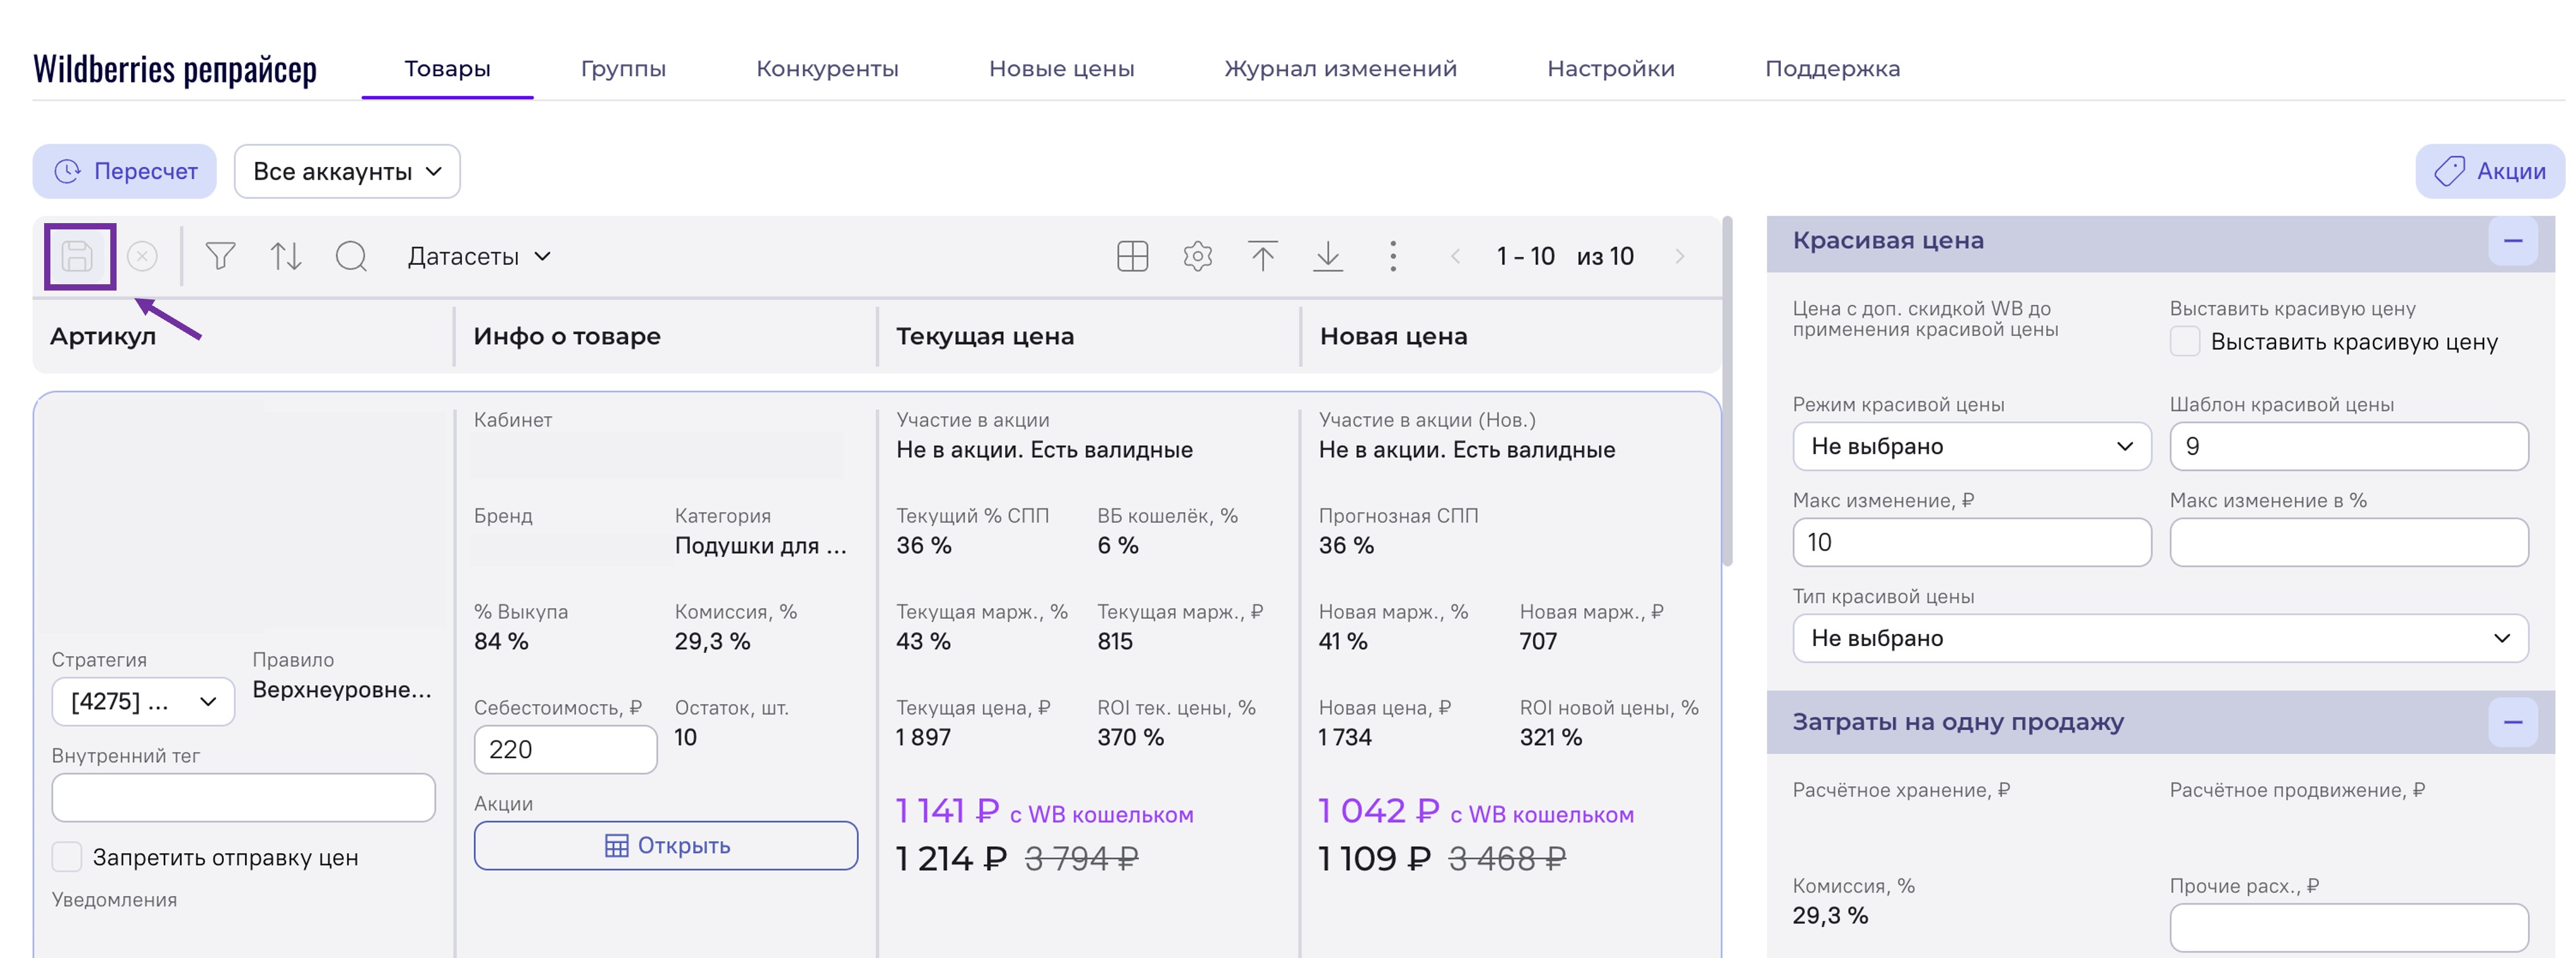2576x958 pixels.
Task: Expand the 'Все аккаунты' dropdown
Action: pyautogui.click(x=346, y=172)
